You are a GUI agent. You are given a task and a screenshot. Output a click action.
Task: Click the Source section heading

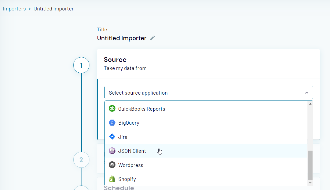pos(115,59)
